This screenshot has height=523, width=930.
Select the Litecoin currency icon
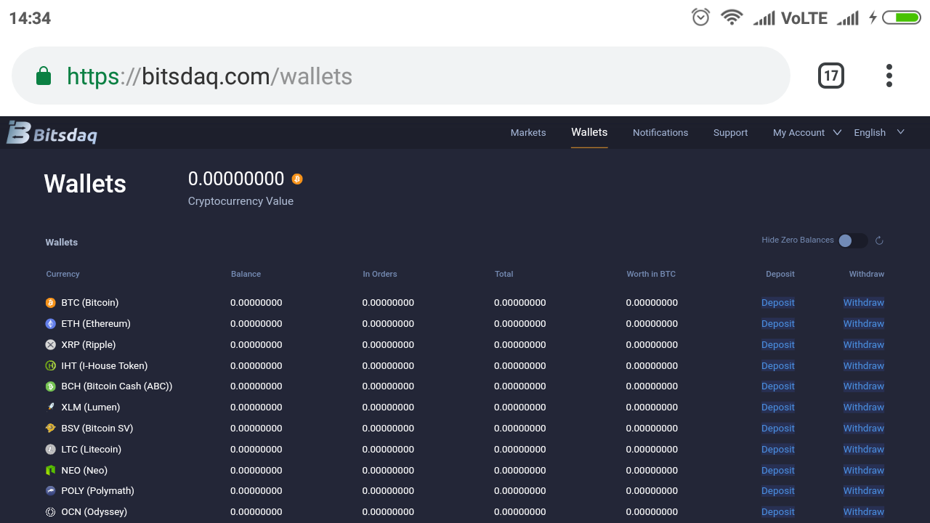click(x=50, y=449)
